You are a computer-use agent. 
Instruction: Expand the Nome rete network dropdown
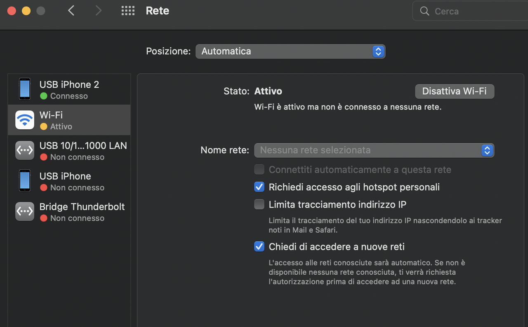coord(374,150)
